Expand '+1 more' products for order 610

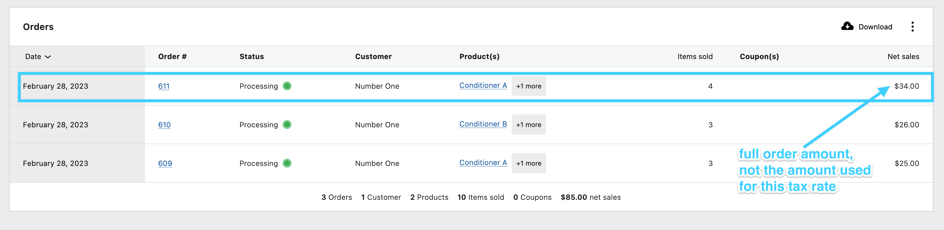[x=529, y=125]
